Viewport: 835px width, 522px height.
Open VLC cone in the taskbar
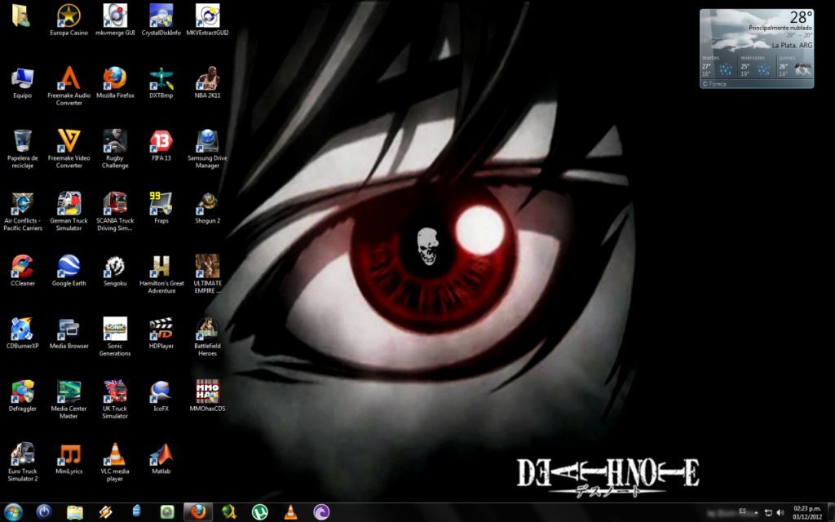pyautogui.click(x=291, y=512)
